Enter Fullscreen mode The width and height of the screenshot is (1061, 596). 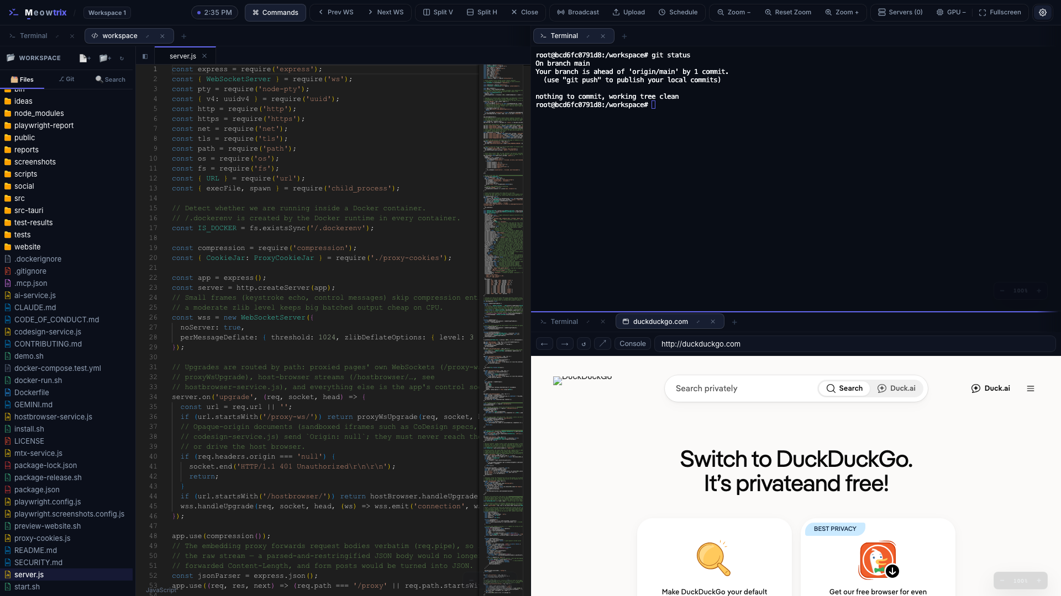1000,12
